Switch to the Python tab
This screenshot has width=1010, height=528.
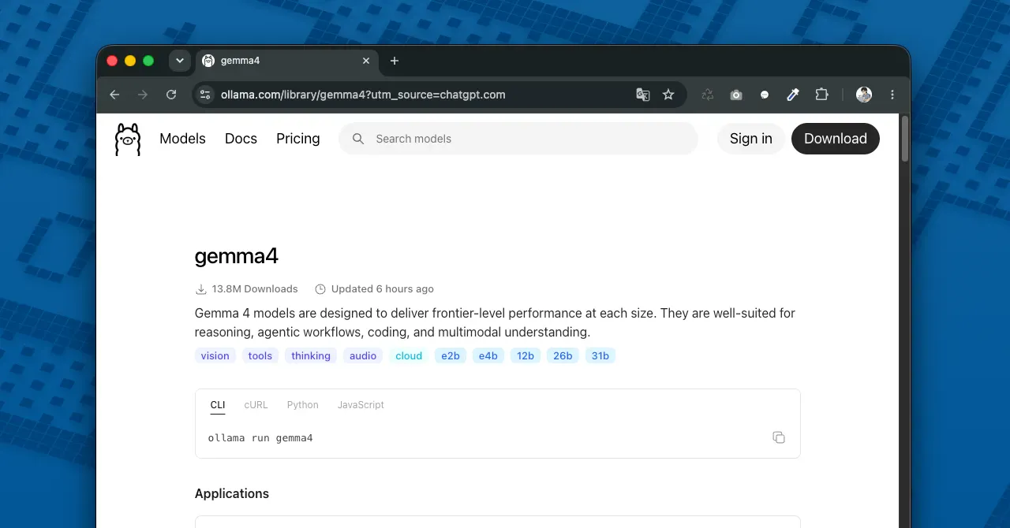click(303, 405)
